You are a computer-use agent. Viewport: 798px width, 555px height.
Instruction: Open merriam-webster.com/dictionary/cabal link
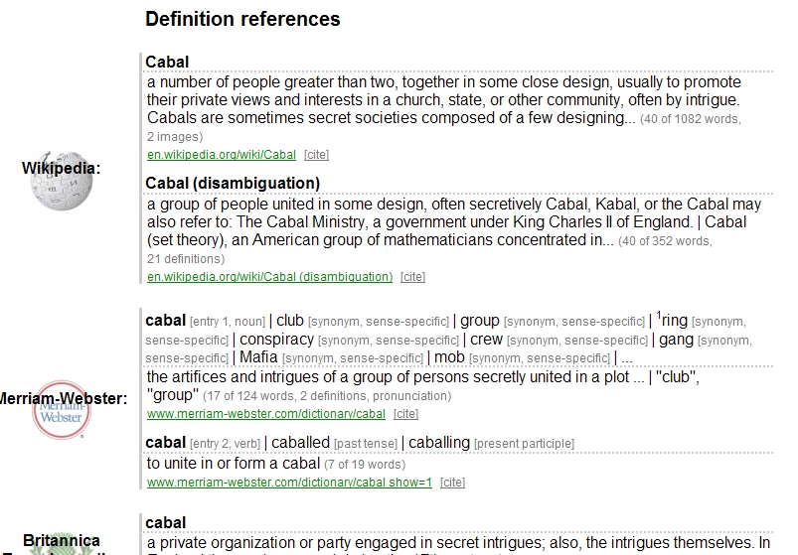[266, 414]
